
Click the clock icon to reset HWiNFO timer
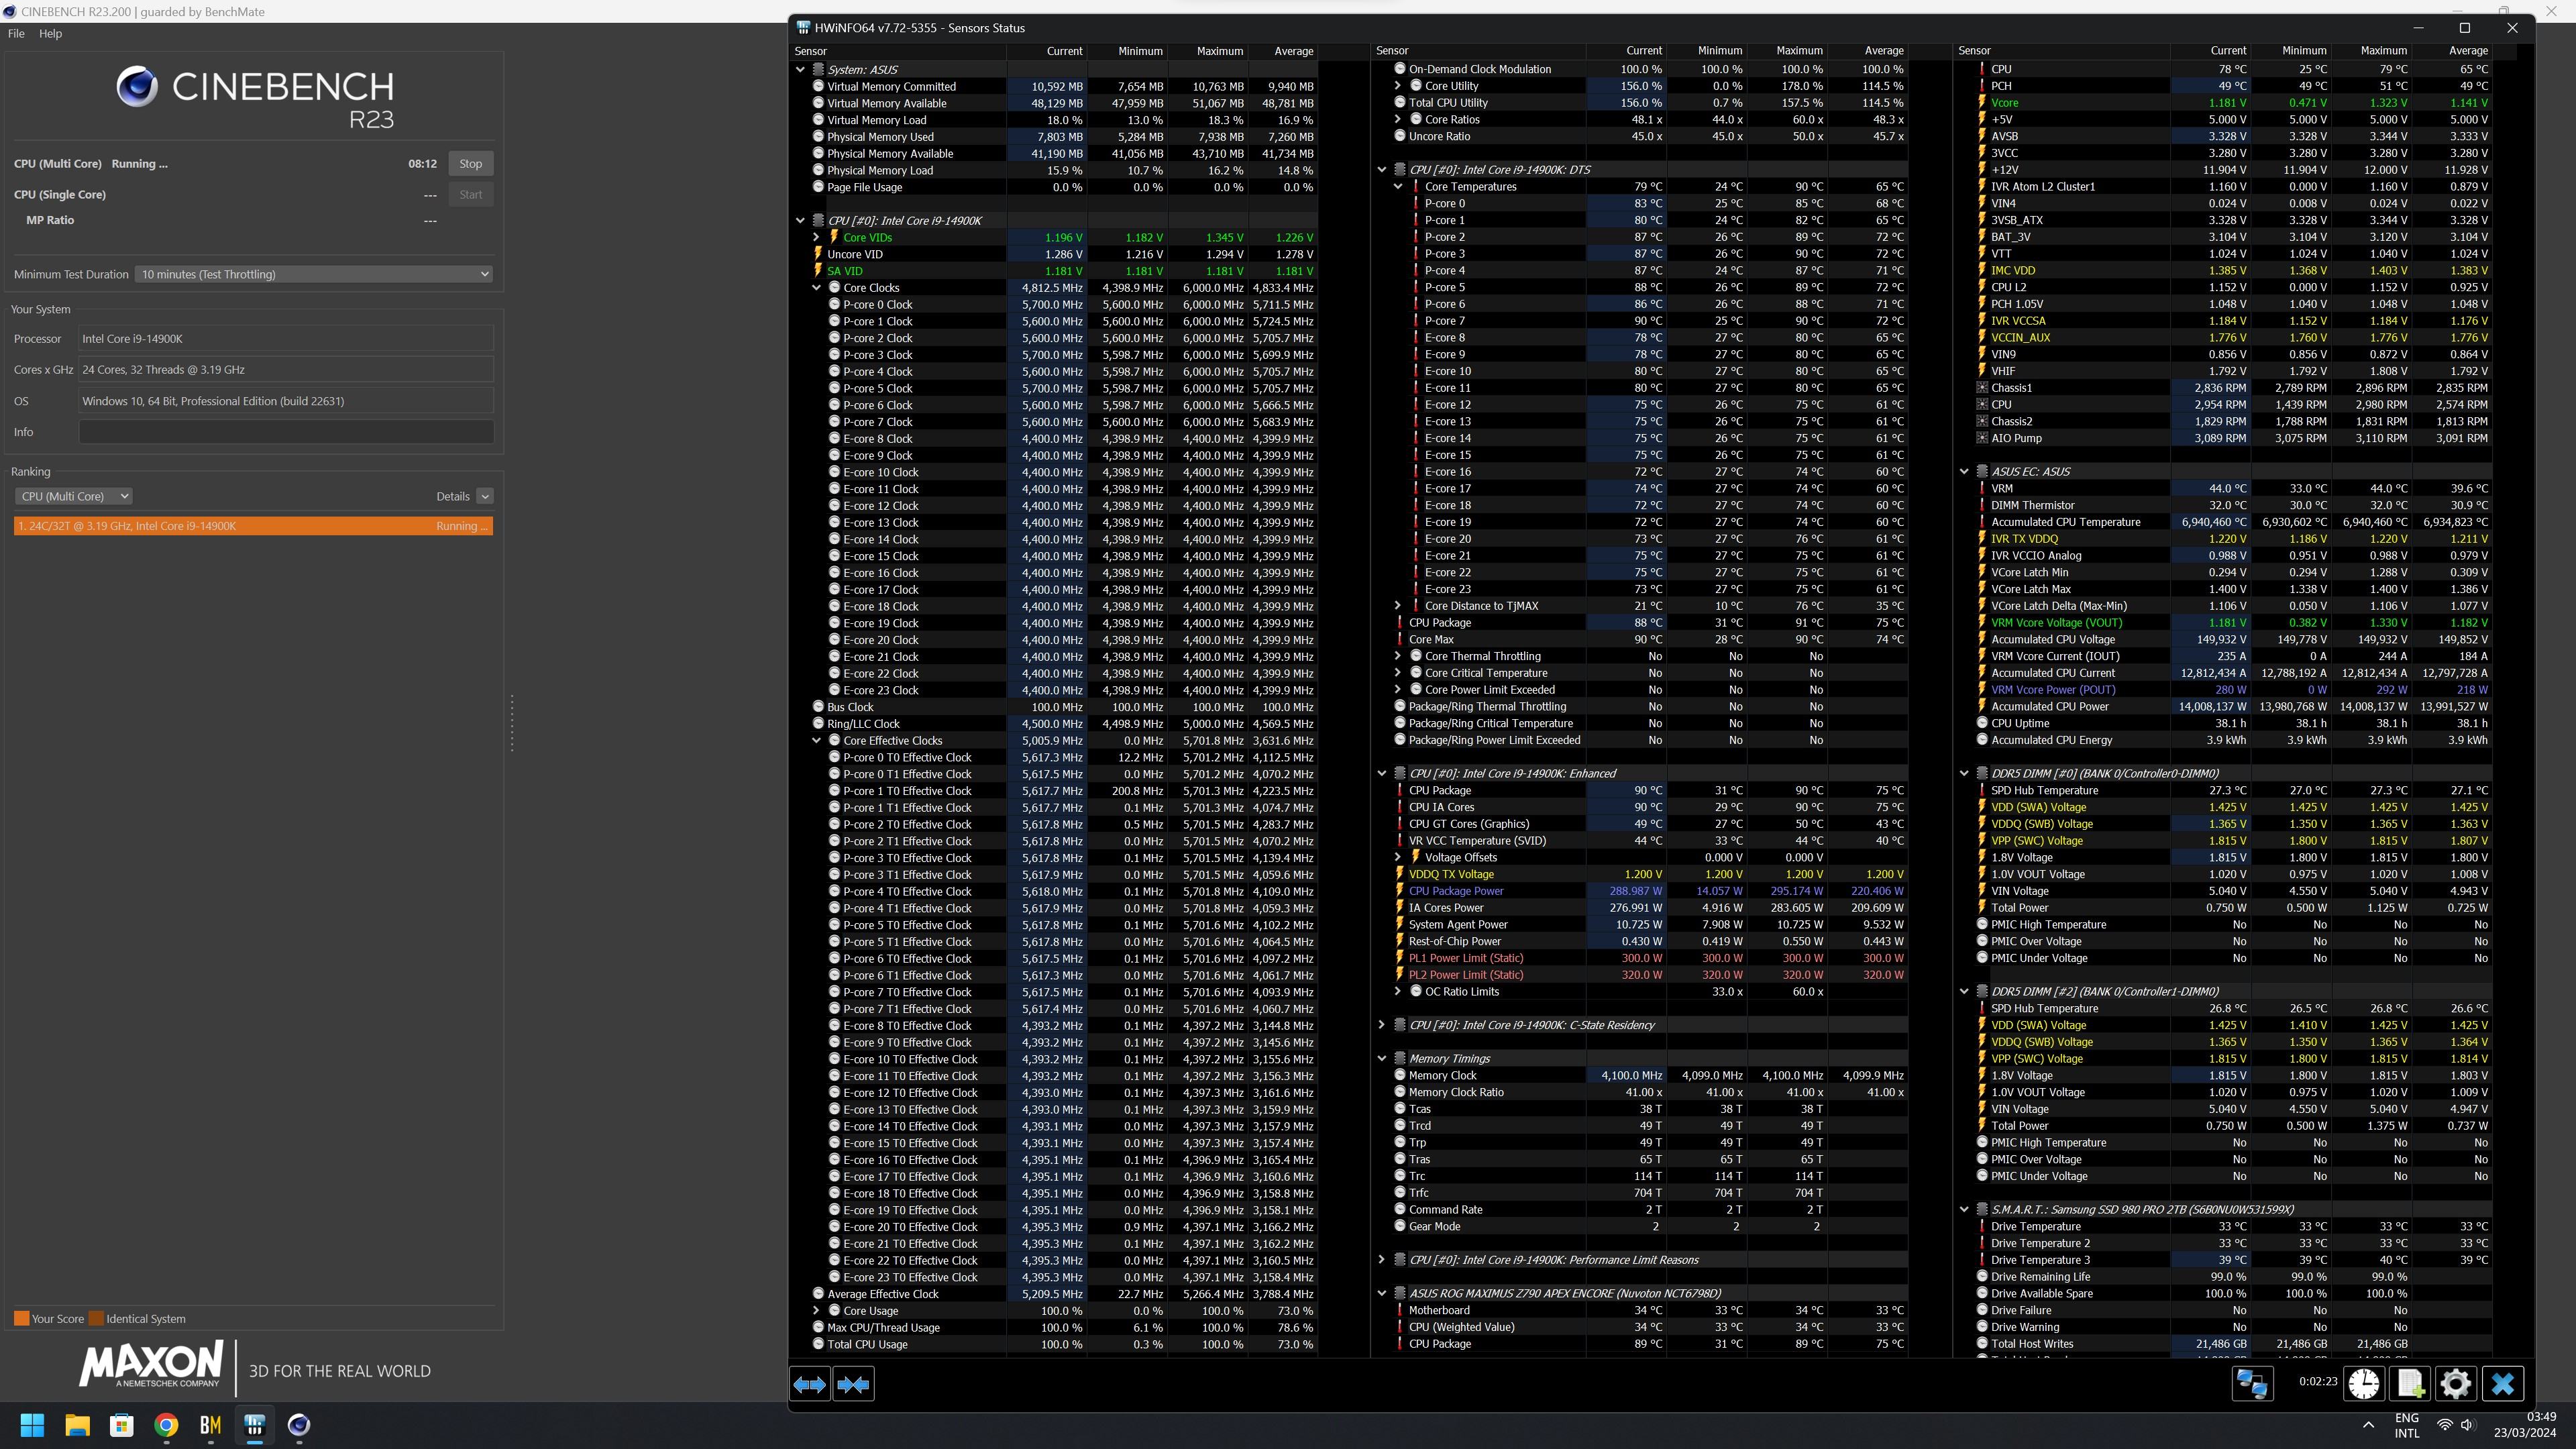pos(2364,1384)
